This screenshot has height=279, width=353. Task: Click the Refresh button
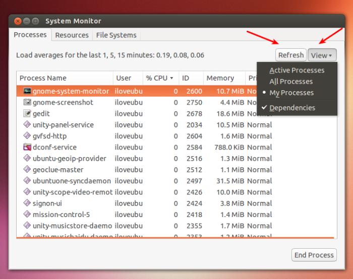291,55
